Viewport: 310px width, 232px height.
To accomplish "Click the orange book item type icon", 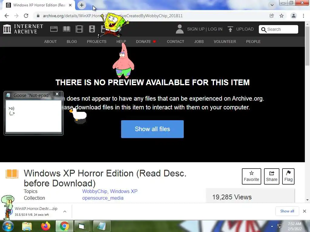I will (12, 174).
